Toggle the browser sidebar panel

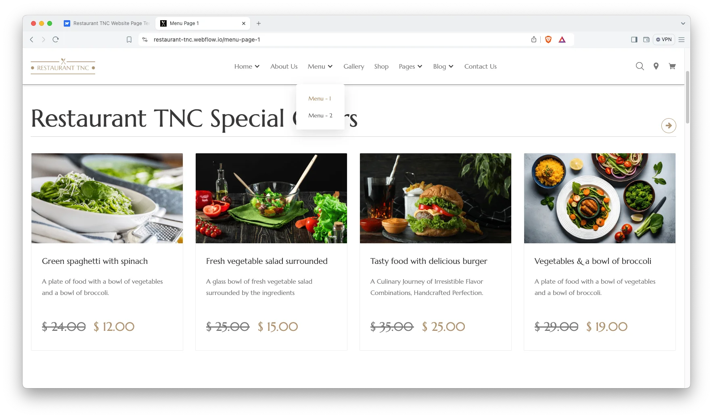point(634,40)
